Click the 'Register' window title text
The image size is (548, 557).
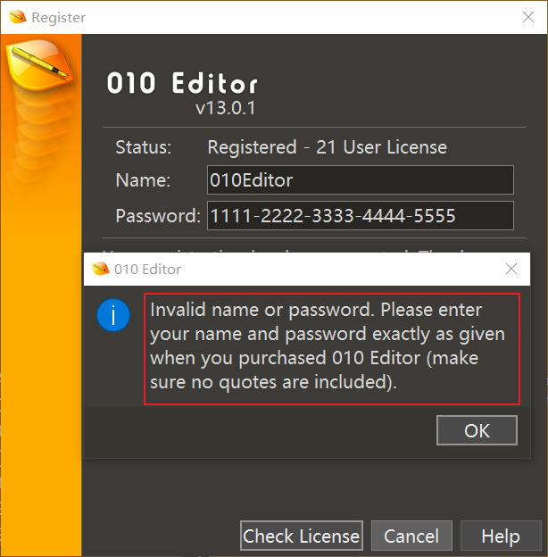(59, 18)
